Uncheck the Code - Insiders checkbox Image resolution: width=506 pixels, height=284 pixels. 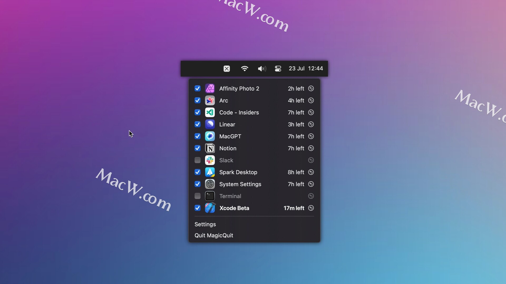(197, 113)
